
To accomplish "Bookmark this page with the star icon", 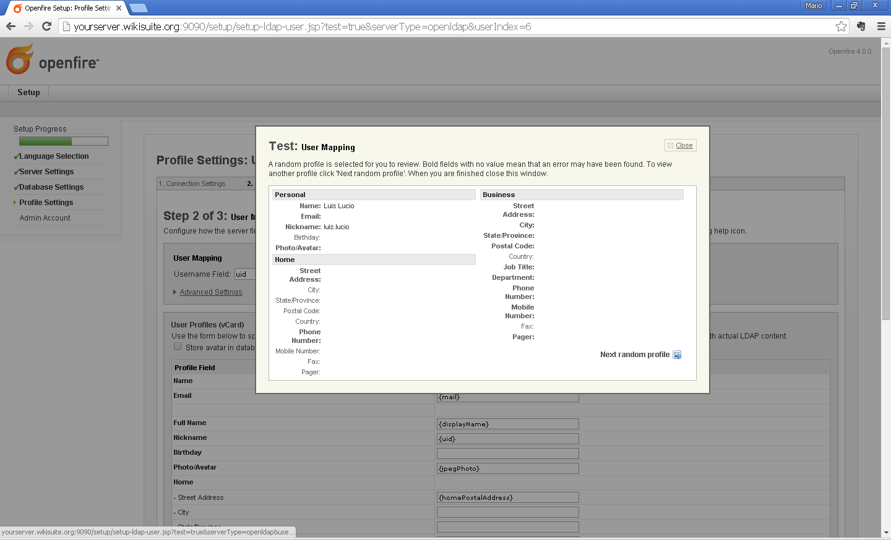I will point(841,26).
